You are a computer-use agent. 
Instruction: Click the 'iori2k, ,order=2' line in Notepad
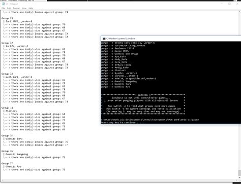(x=16, y=46)
